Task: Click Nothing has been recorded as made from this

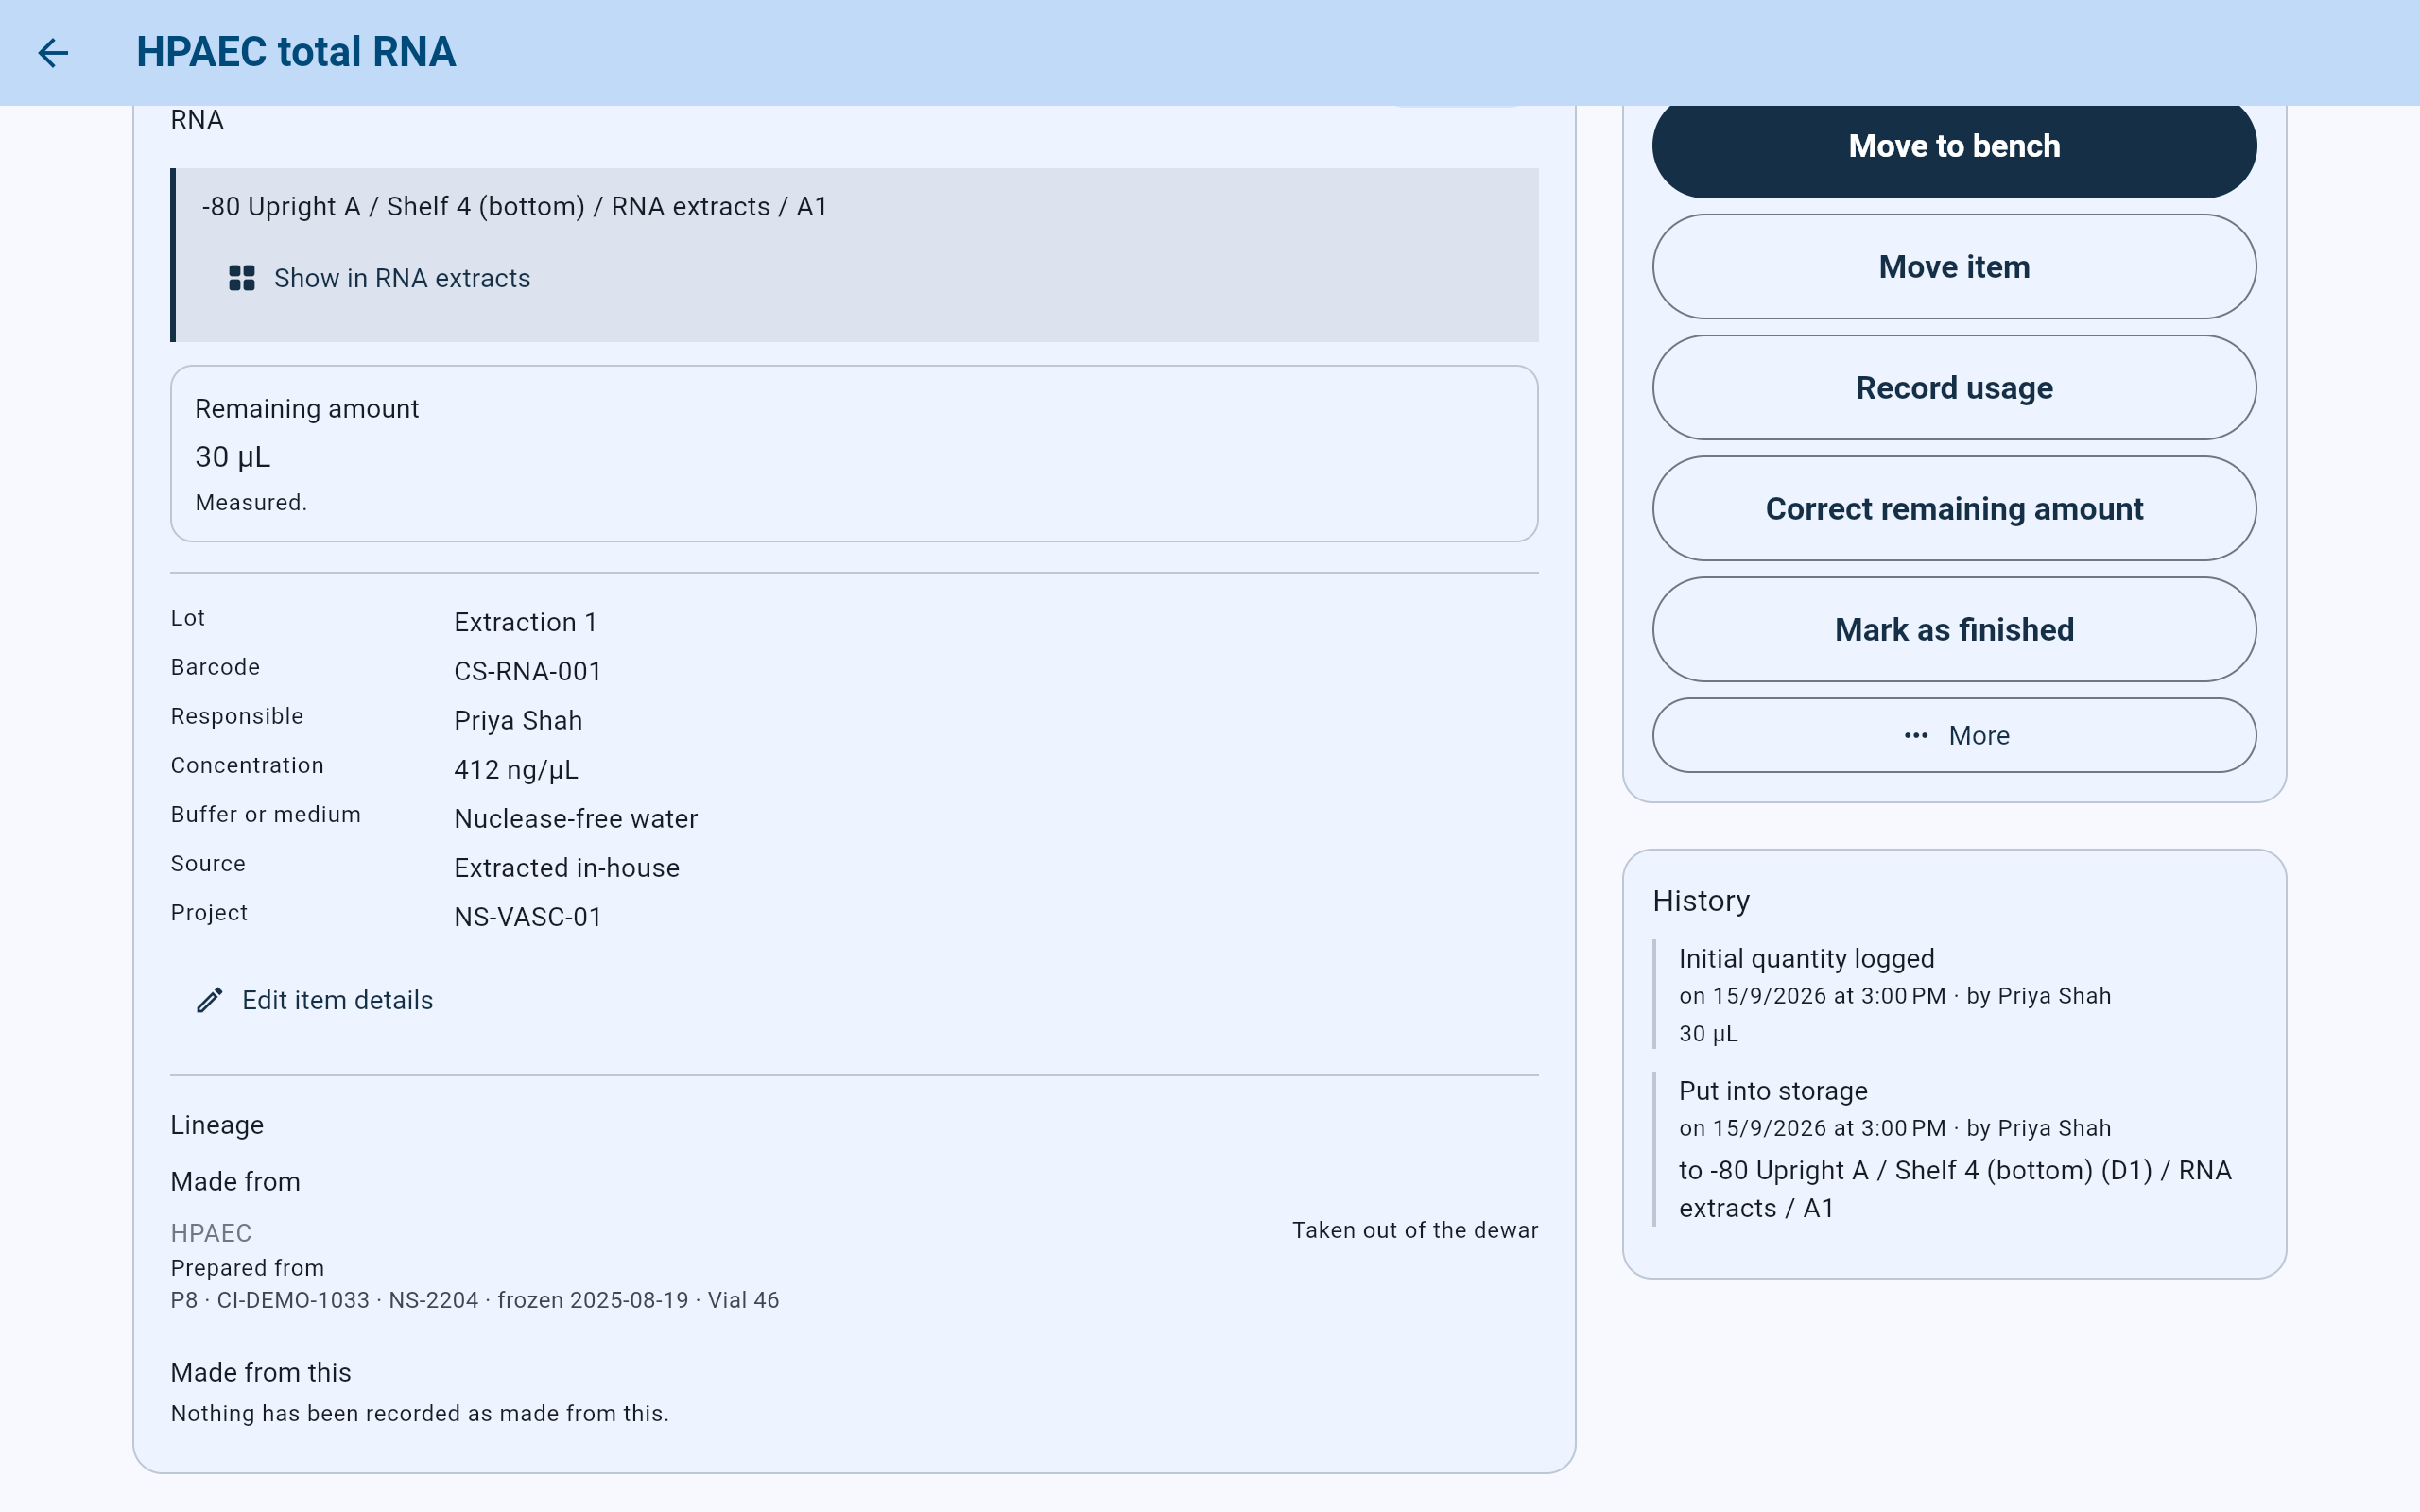Action: coord(420,1413)
